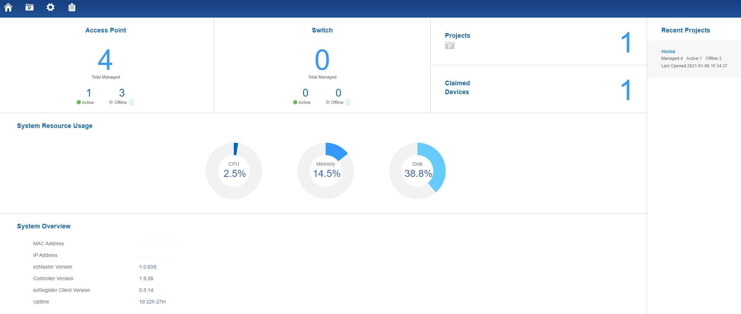Click the Claimed Devices card title

click(x=457, y=87)
